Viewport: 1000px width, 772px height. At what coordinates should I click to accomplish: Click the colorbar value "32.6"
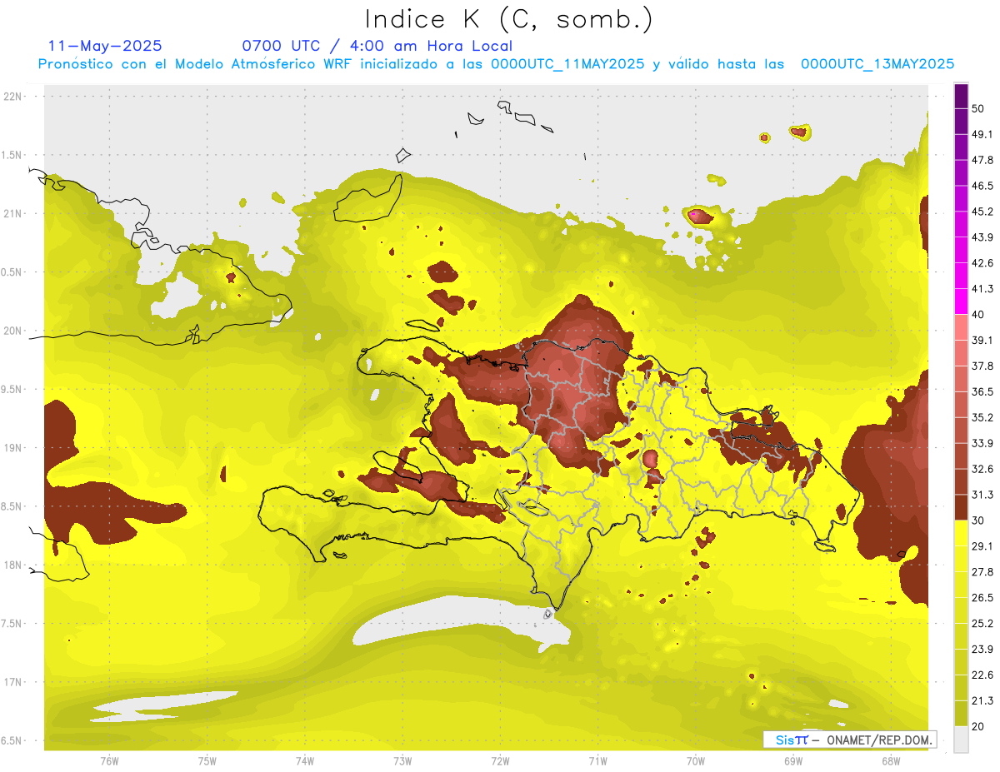pyautogui.click(x=982, y=469)
